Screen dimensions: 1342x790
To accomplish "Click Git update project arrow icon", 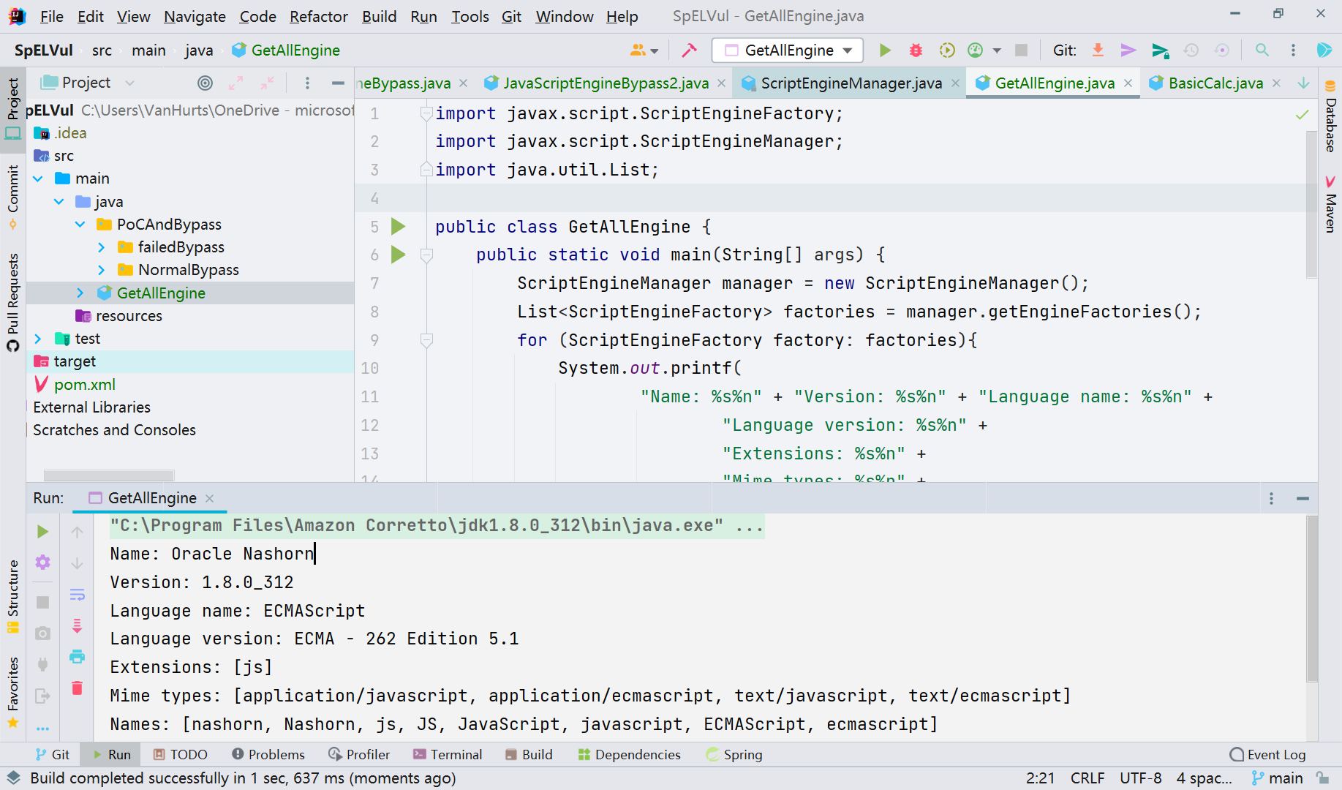I will (x=1098, y=50).
